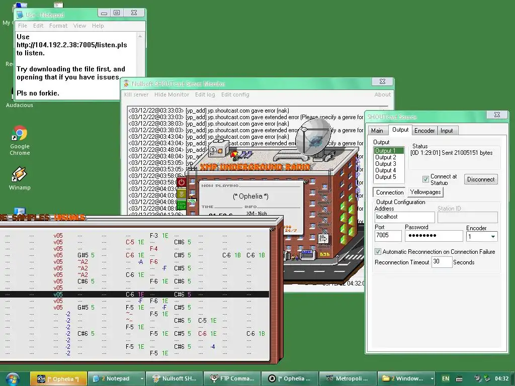
Task: Select the Connection sub-tab
Action: [390, 192]
